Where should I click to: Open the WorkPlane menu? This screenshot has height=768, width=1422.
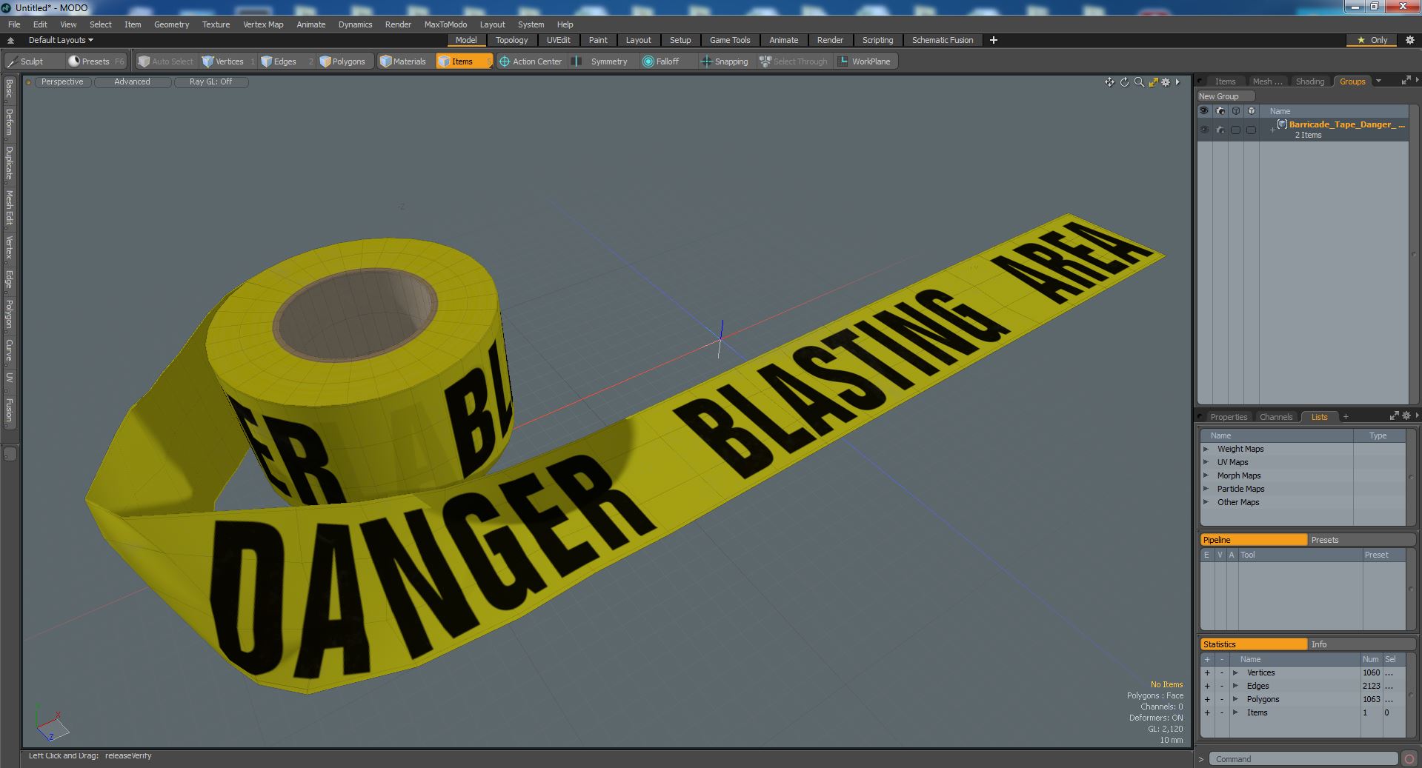tap(865, 61)
